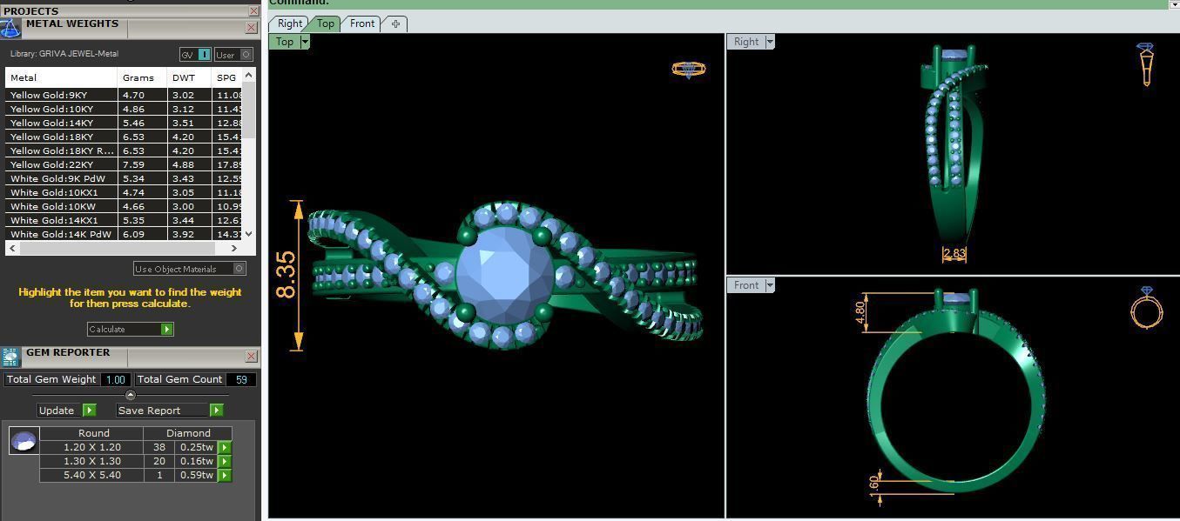This screenshot has width=1180, height=521.
Task: Open the Right viewport label dropdown
Action: coord(769,42)
